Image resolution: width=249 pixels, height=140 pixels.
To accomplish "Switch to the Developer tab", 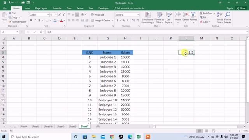I will tap(103, 8).
